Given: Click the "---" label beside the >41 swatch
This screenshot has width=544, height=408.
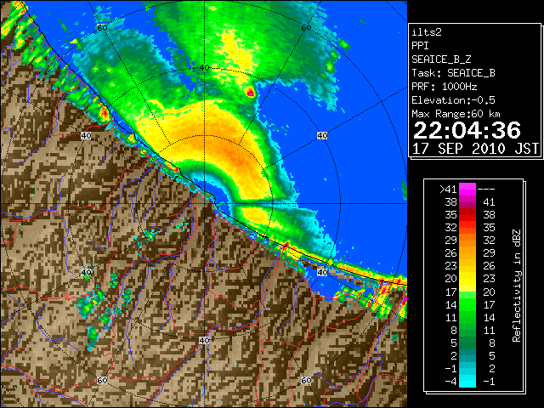Looking at the screenshot, I should point(486,189).
